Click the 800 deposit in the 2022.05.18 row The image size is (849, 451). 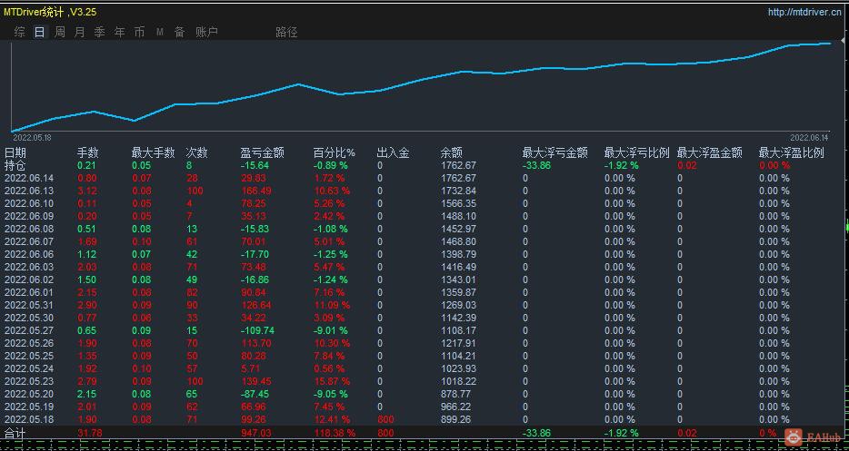pyautogui.click(x=385, y=419)
